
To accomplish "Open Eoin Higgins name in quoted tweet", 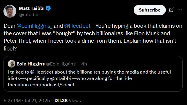I will (x=30, y=64).
